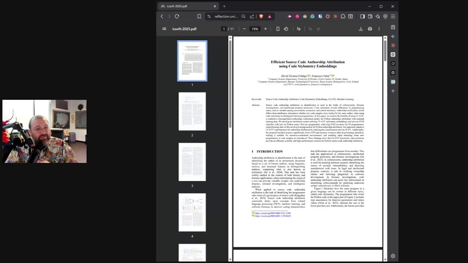Open the PDF viewer more actions menu

[x=379, y=29]
